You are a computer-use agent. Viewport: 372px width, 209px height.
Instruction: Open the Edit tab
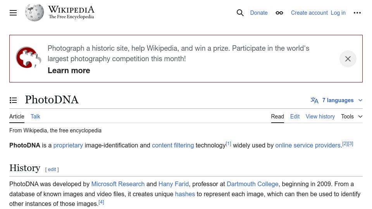coord(294,116)
